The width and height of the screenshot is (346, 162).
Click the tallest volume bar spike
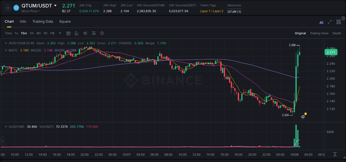296,135
